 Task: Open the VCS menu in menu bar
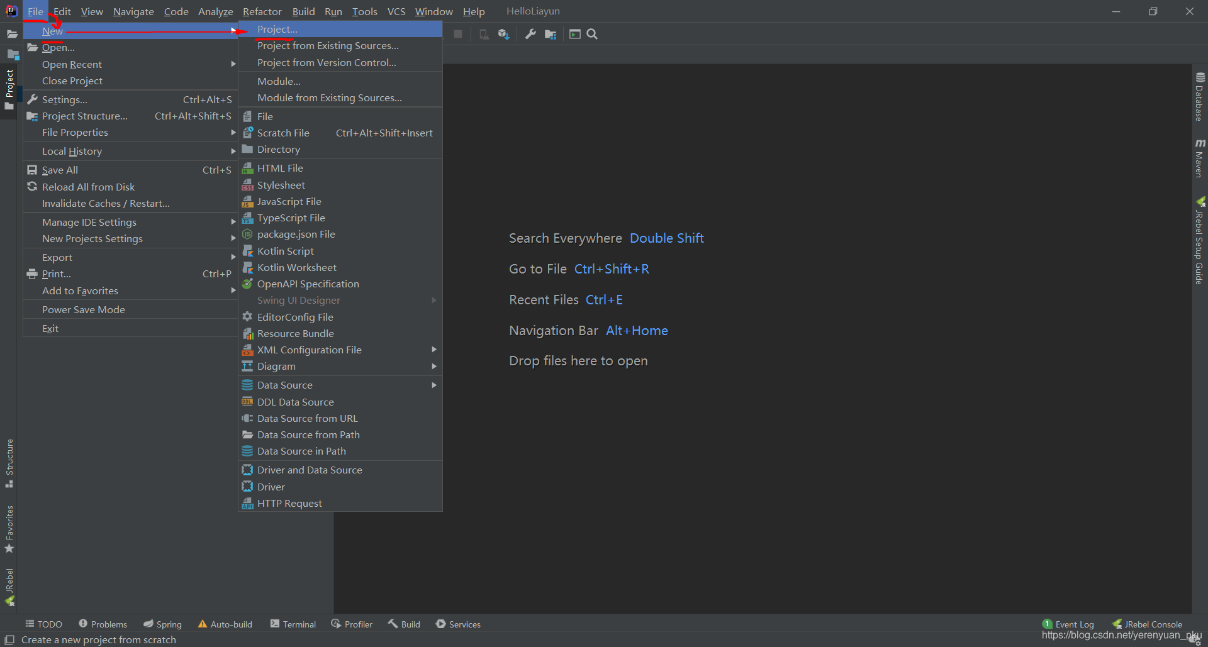(396, 11)
